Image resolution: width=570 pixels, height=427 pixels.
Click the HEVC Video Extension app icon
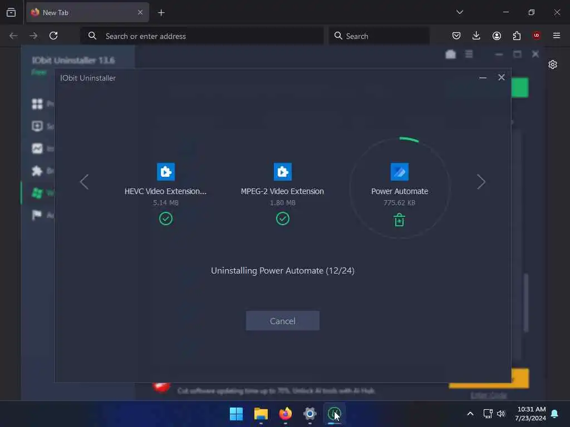(x=166, y=172)
